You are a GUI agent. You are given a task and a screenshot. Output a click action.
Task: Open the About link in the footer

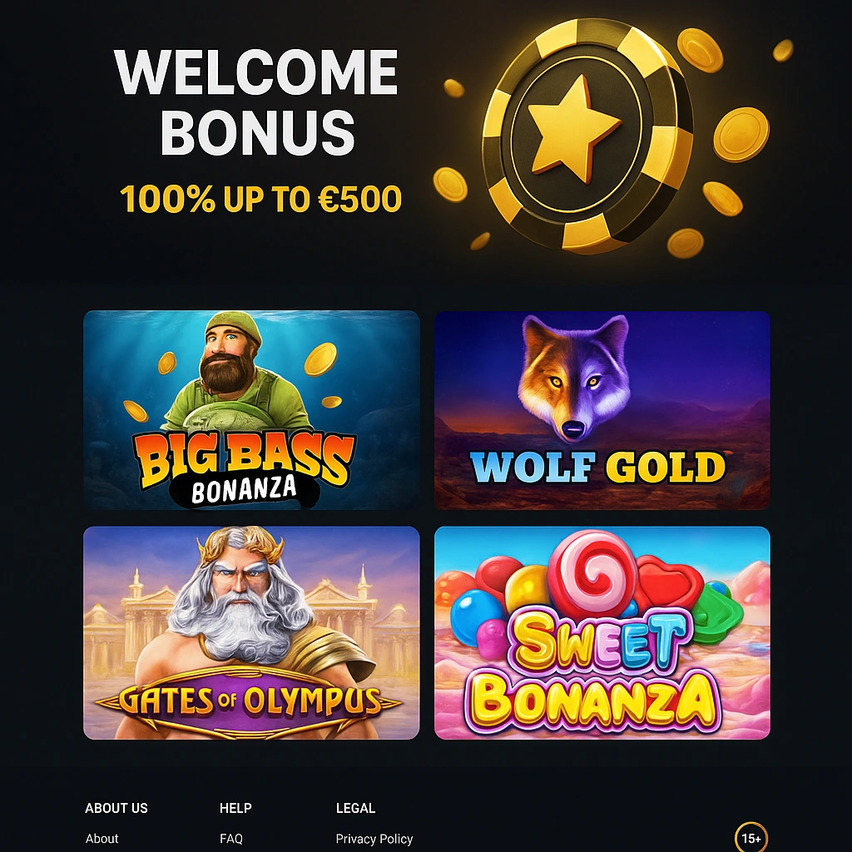(x=102, y=839)
